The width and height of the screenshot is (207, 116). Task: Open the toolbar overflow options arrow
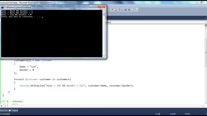pos(137,10)
